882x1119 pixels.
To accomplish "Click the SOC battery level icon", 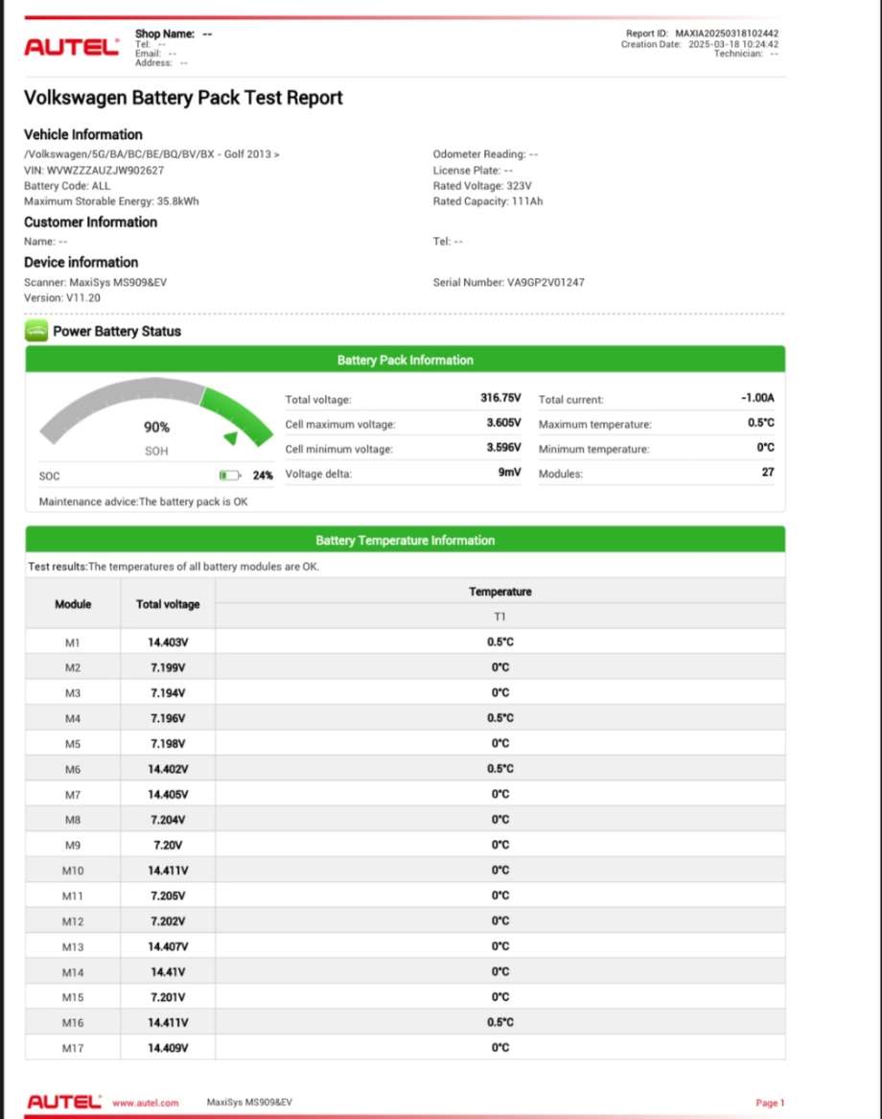I will click(230, 476).
